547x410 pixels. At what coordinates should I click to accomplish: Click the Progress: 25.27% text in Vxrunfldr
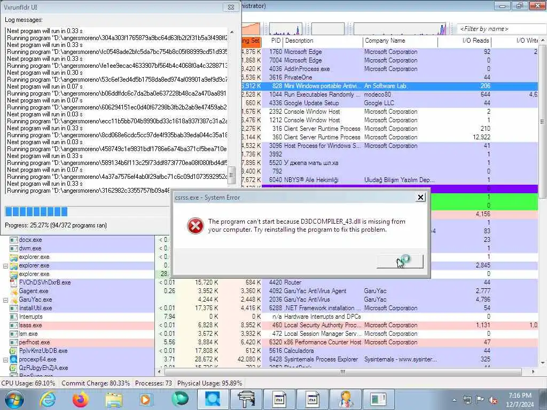click(x=56, y=226)
